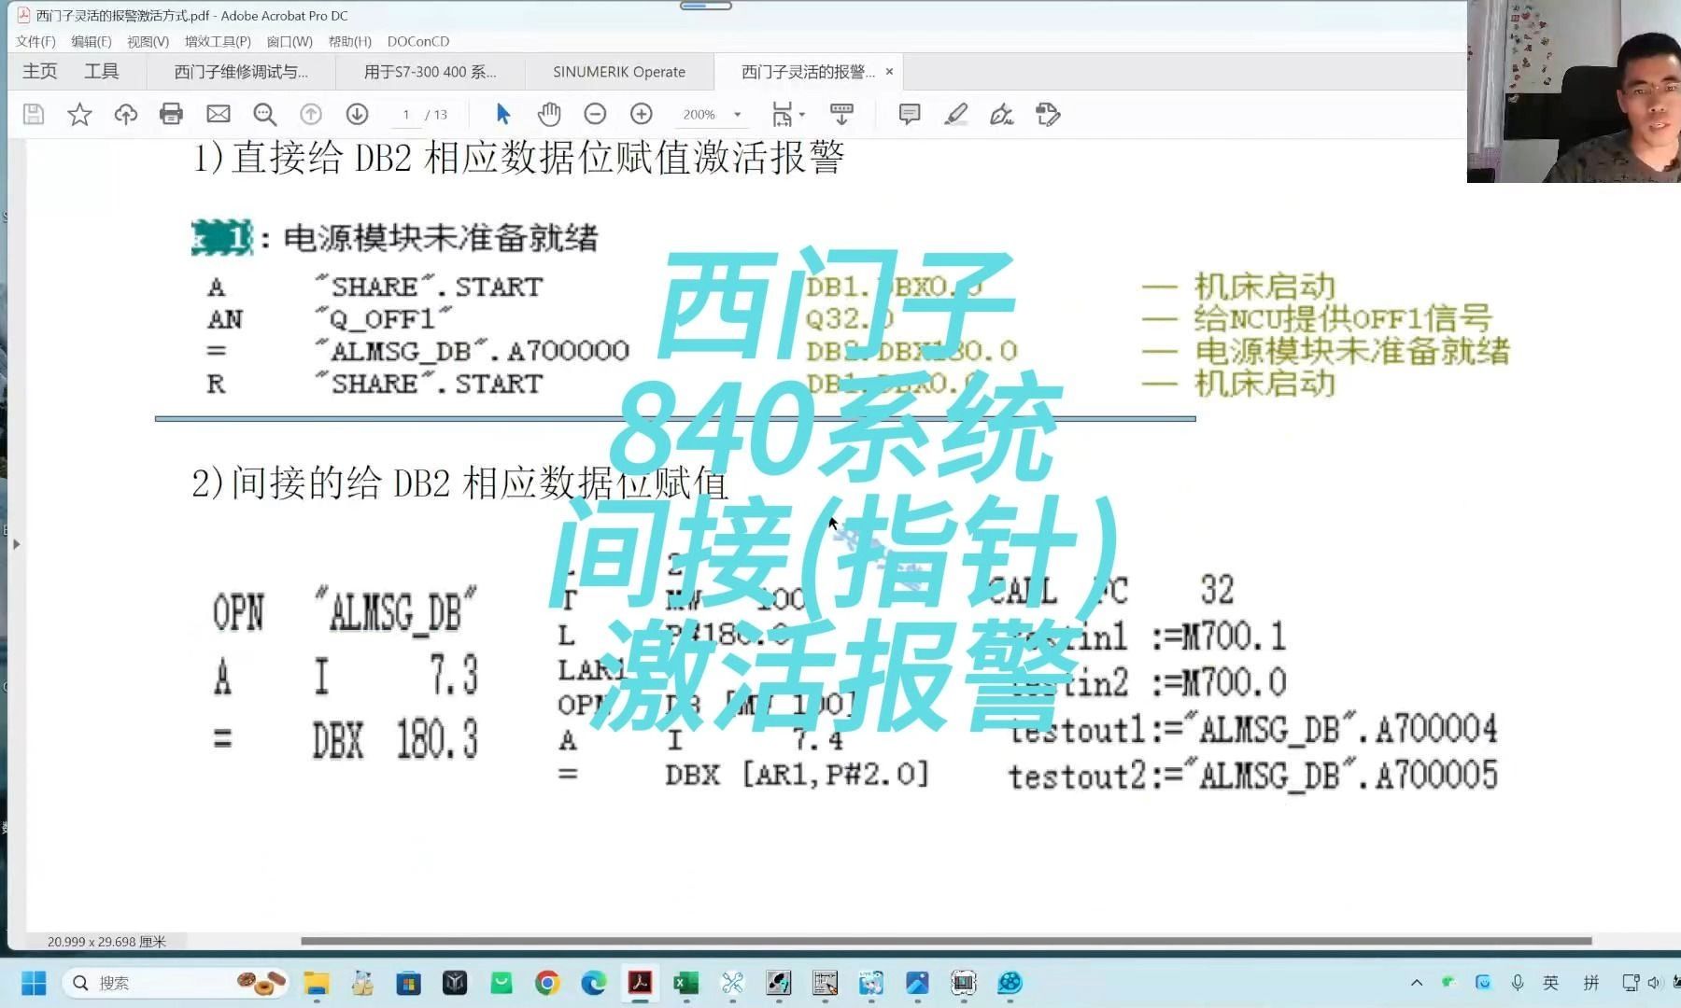Open File Explorer from the taskbar
Viewport: 1681px width, 1008px height.
(x=317, y=983)
